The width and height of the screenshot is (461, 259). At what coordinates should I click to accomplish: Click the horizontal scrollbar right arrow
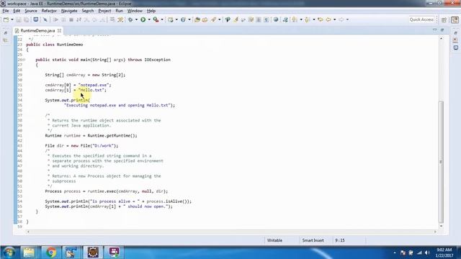435,232
